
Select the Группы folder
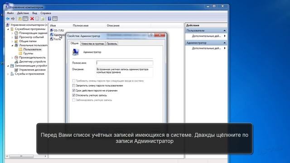[x=26, y=53]
